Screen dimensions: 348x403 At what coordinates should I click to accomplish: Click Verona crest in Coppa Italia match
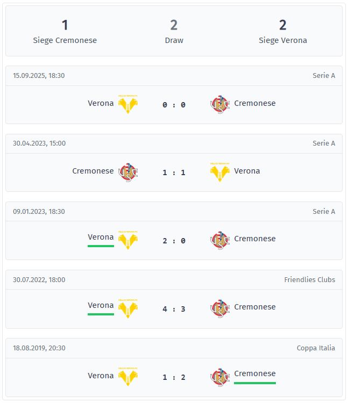coord(129,376)
